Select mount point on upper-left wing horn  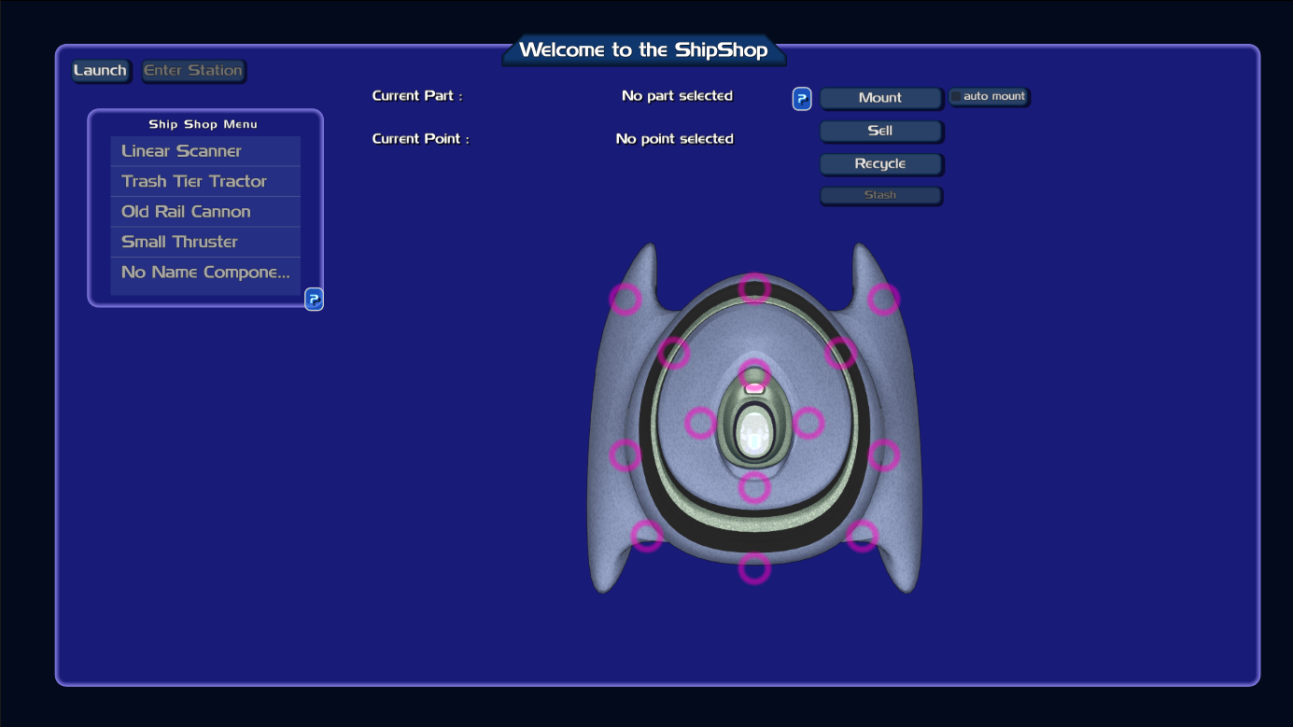point(625,300)
